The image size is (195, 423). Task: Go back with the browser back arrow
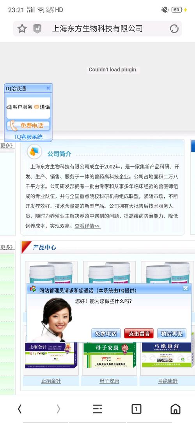point(19,409)
